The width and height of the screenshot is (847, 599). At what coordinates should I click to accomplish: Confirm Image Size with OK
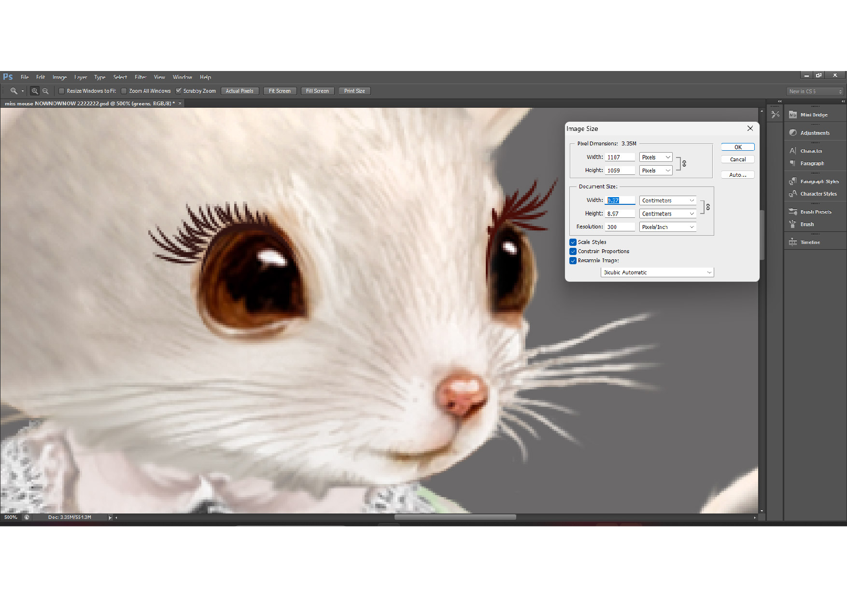pyautogui.click(x=738, y=147)
